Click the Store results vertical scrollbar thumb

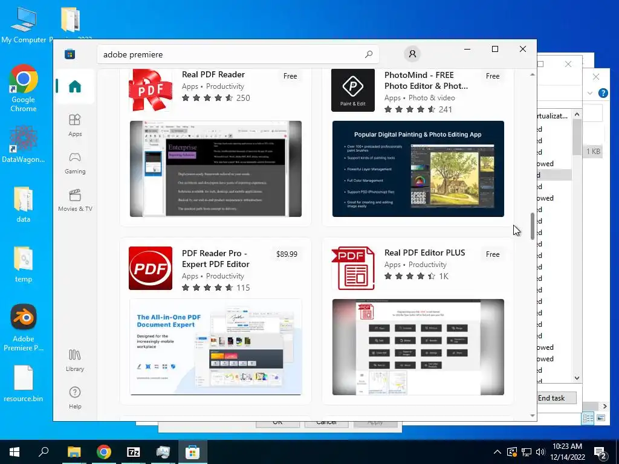click(x=532, y=226)
